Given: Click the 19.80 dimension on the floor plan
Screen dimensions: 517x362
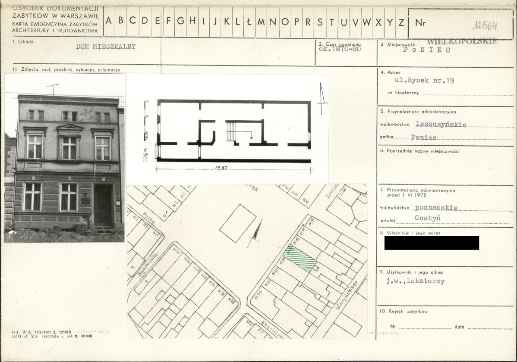Looking at the screenshot, I should tap(221, 168).
